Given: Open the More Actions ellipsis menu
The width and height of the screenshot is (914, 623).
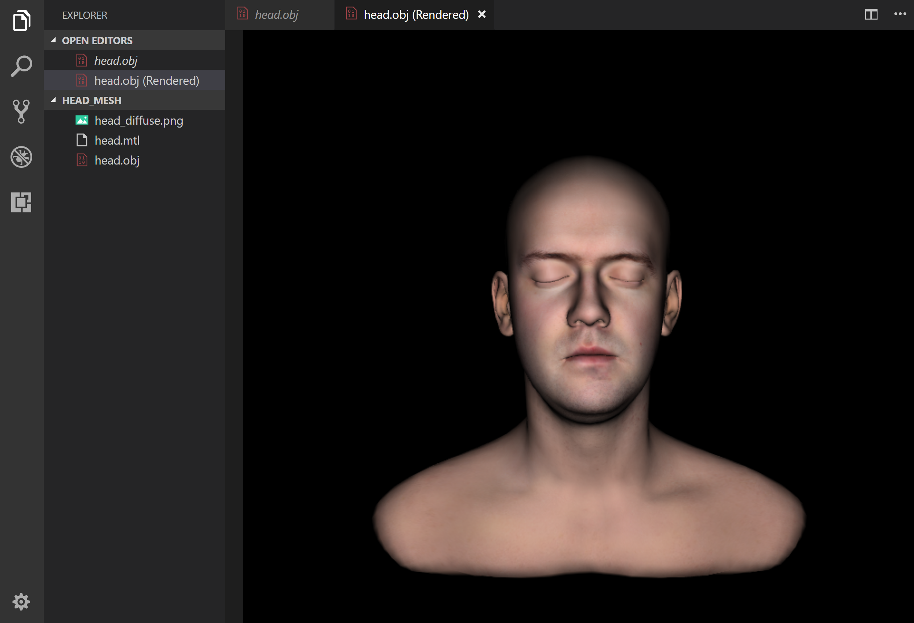Looking at the screenshot, I should pos(900,14).
